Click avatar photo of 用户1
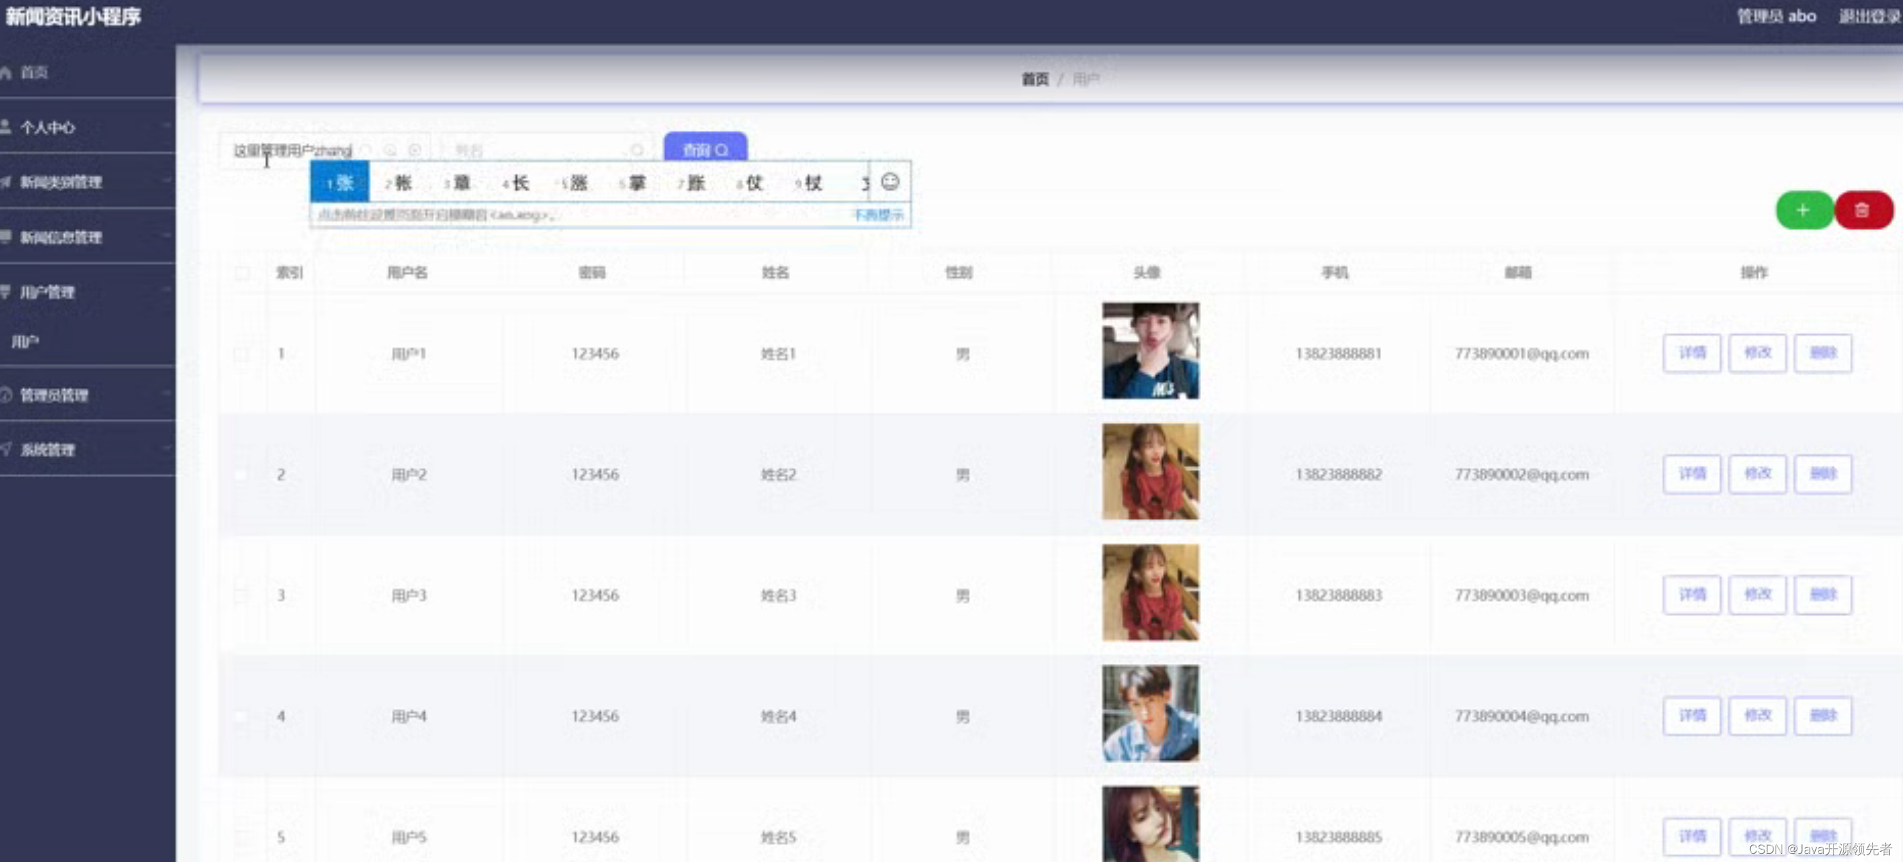1903x862 pixels. point(1151,351)
